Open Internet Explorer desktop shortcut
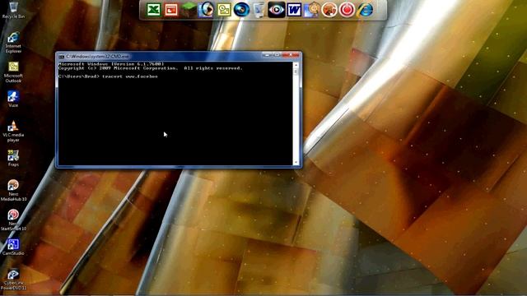This screenshot has width=527, height=296. [13, 42]
